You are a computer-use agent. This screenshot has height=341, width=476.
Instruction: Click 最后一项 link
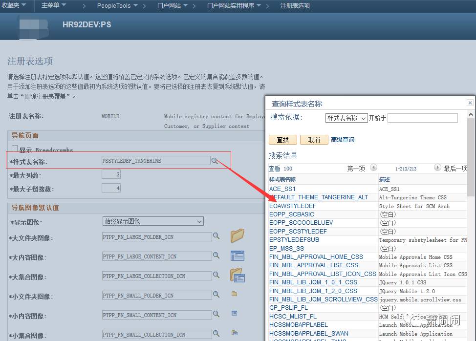click(455, 169)
